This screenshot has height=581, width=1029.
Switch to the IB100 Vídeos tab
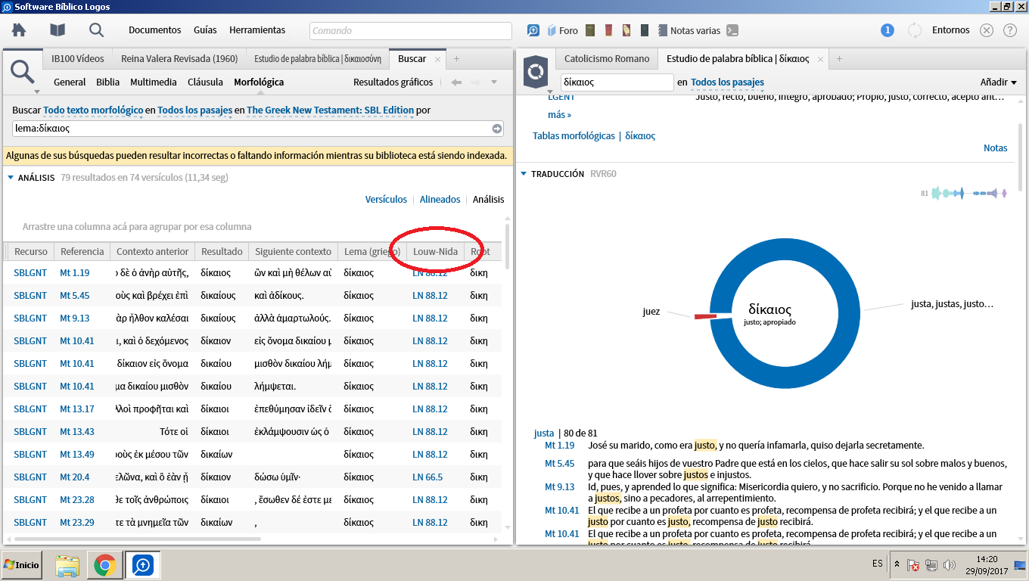[x=78, y=58]
